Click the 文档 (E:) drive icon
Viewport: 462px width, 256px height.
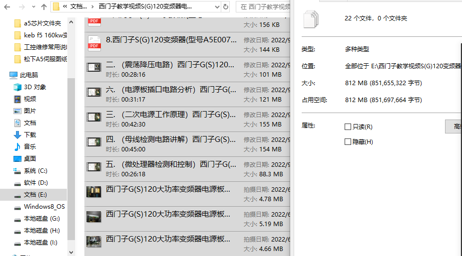(17, 195)
